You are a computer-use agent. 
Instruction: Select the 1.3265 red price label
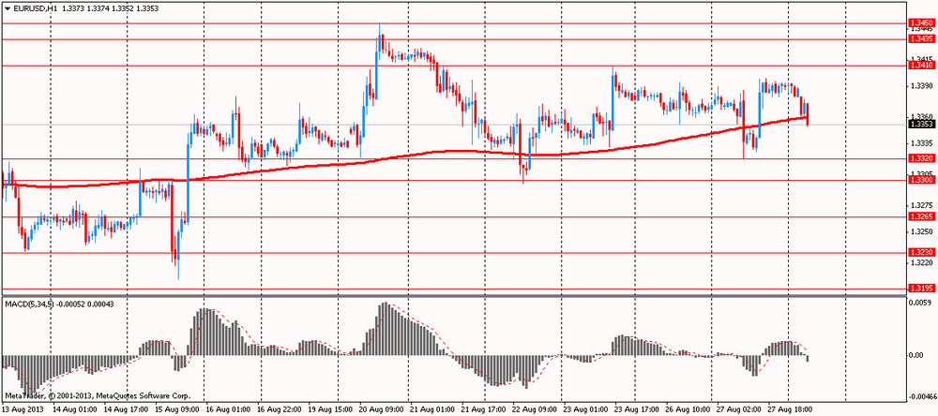click(921, 217)
